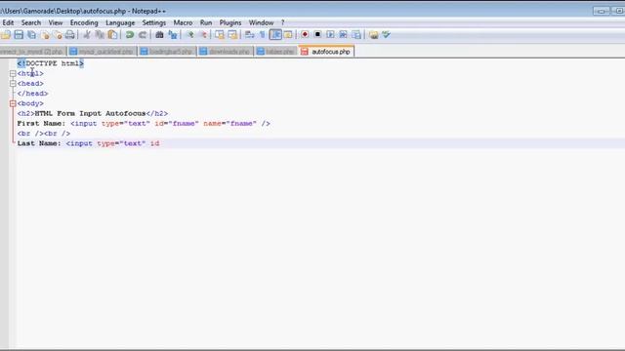This screenshot has width=625, height=351.
Task: Click the green checkmark spell-check icon
Action: click(387, 35)
